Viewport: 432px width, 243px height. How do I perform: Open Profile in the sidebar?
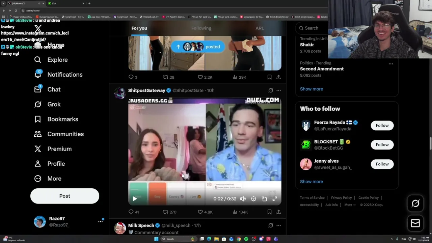click(50, 164)
